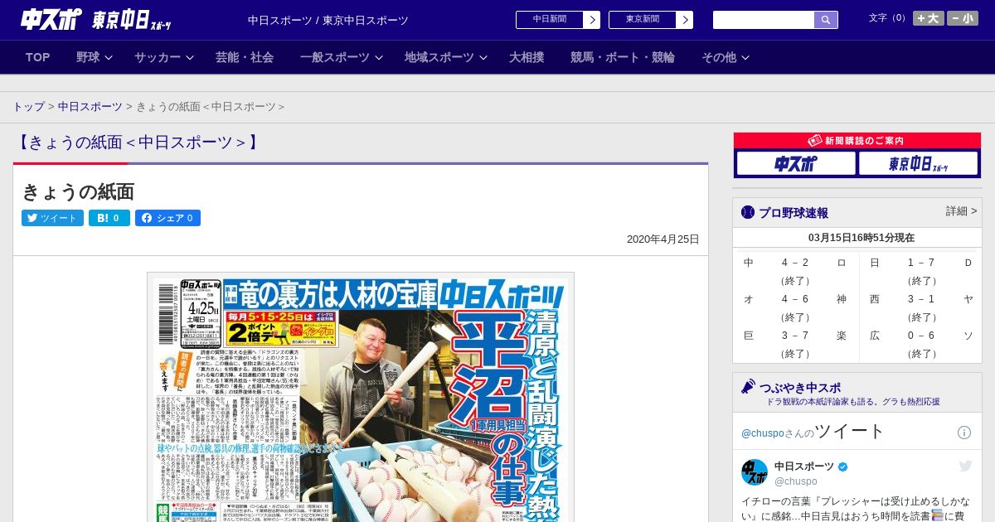Click the header text 中日スポーツ / 東京中日スポーツ
Viewport: 995px width, 522px height.
tap(328, 20)
